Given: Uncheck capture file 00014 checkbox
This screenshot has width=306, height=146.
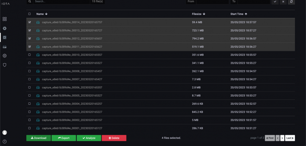Looking at the screenshot, I should pos(29,22).
